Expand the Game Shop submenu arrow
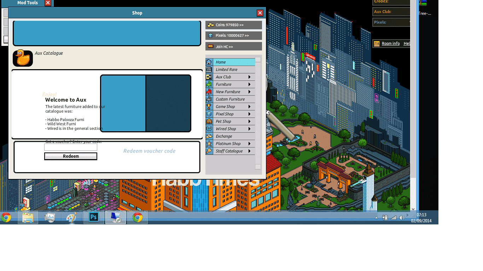 (249, 107)
